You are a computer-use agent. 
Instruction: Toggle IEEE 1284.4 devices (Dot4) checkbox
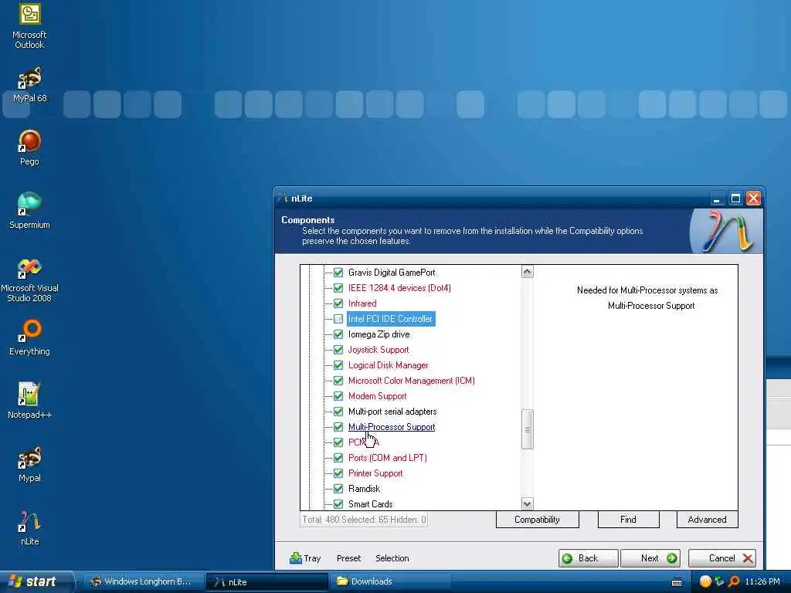338,288
